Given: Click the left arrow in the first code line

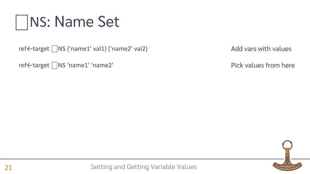Looking at the screenshot, I should tap(29, 49).
